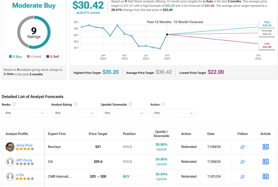The height and width of the screenshot is (187, 278).
Task: Click the $25 → $30 price target
Action: click(x=98, y=177)
